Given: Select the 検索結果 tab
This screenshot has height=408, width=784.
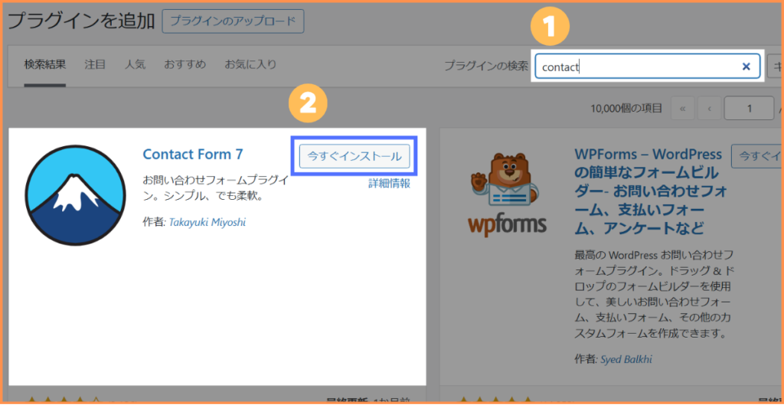Looking at the screenshot, I should [45, 64].
